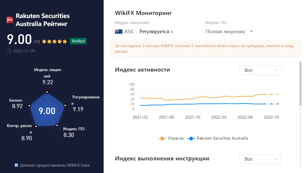Click the 2022-02 axis label
This screenshot has width=306, height=173.
click(x=219, y=117)
